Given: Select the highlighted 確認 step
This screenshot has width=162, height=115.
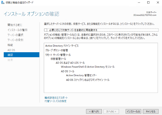Looking at the screenshot, I should coord(21,55).
